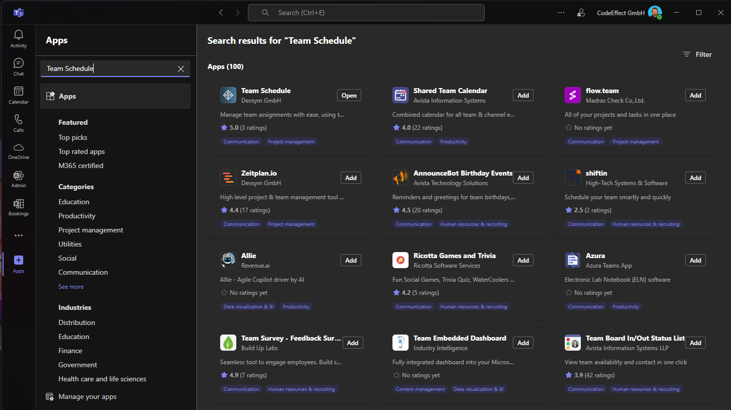Open the Activity bell icon

pos(19,38)
